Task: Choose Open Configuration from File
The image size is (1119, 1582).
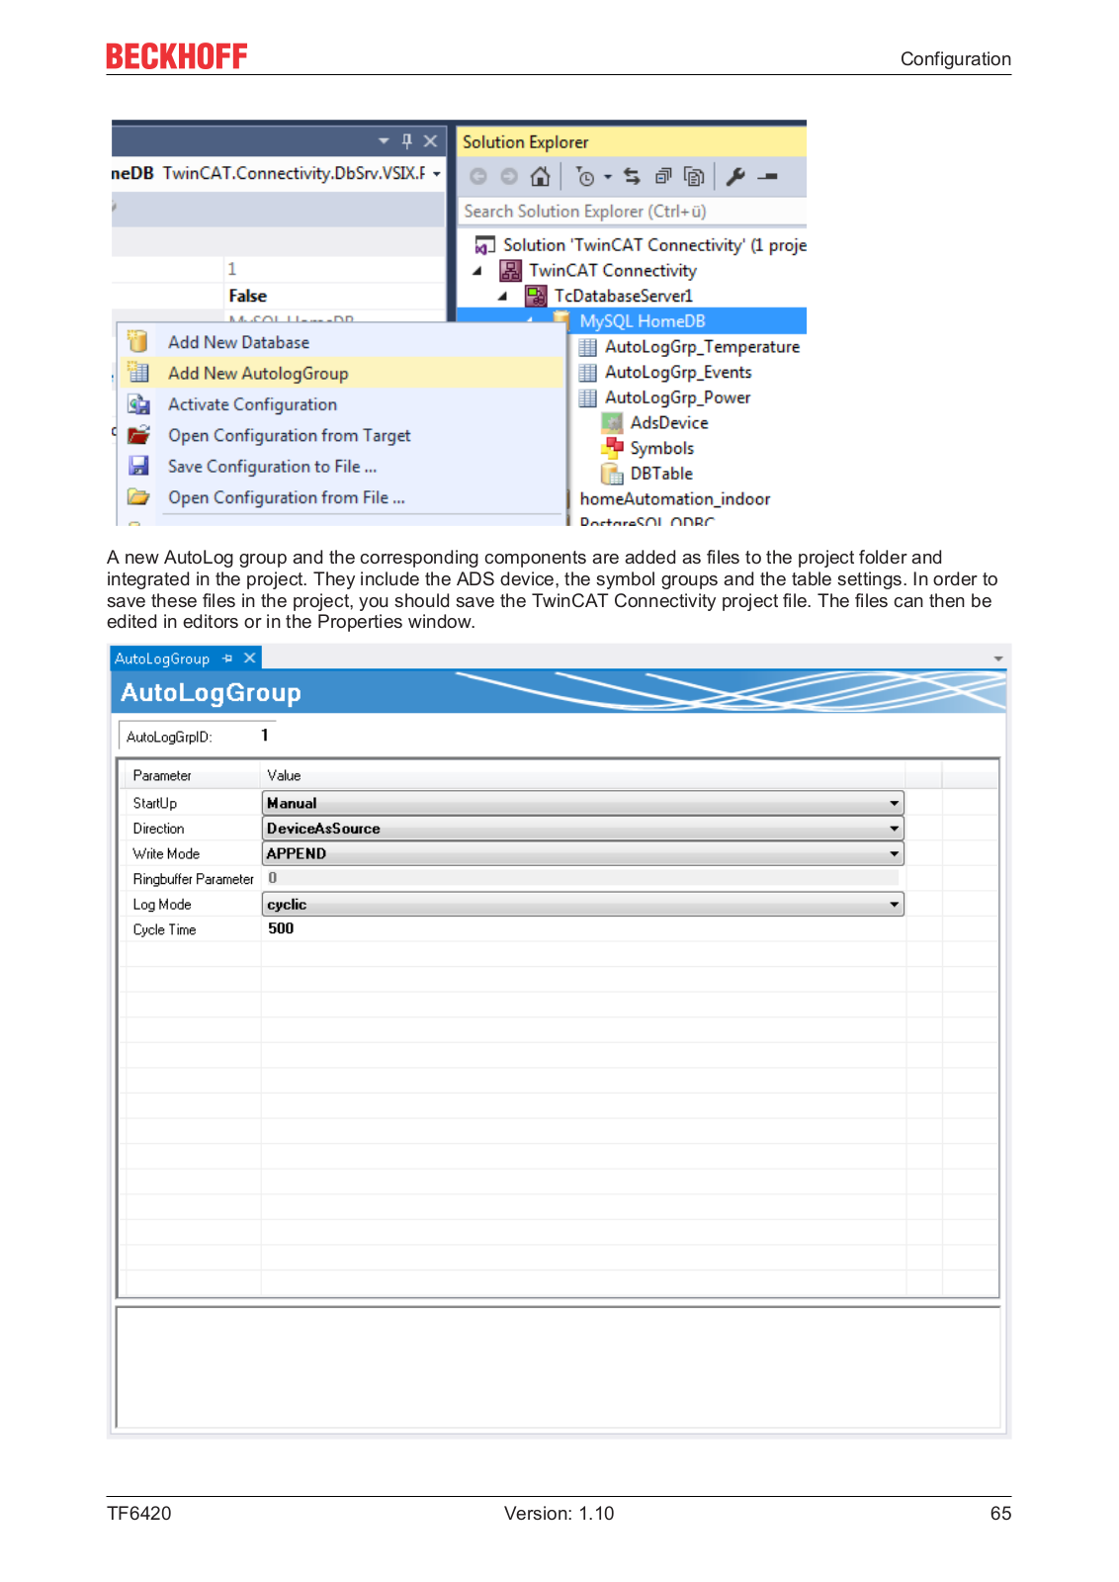Action: (340, 497)
